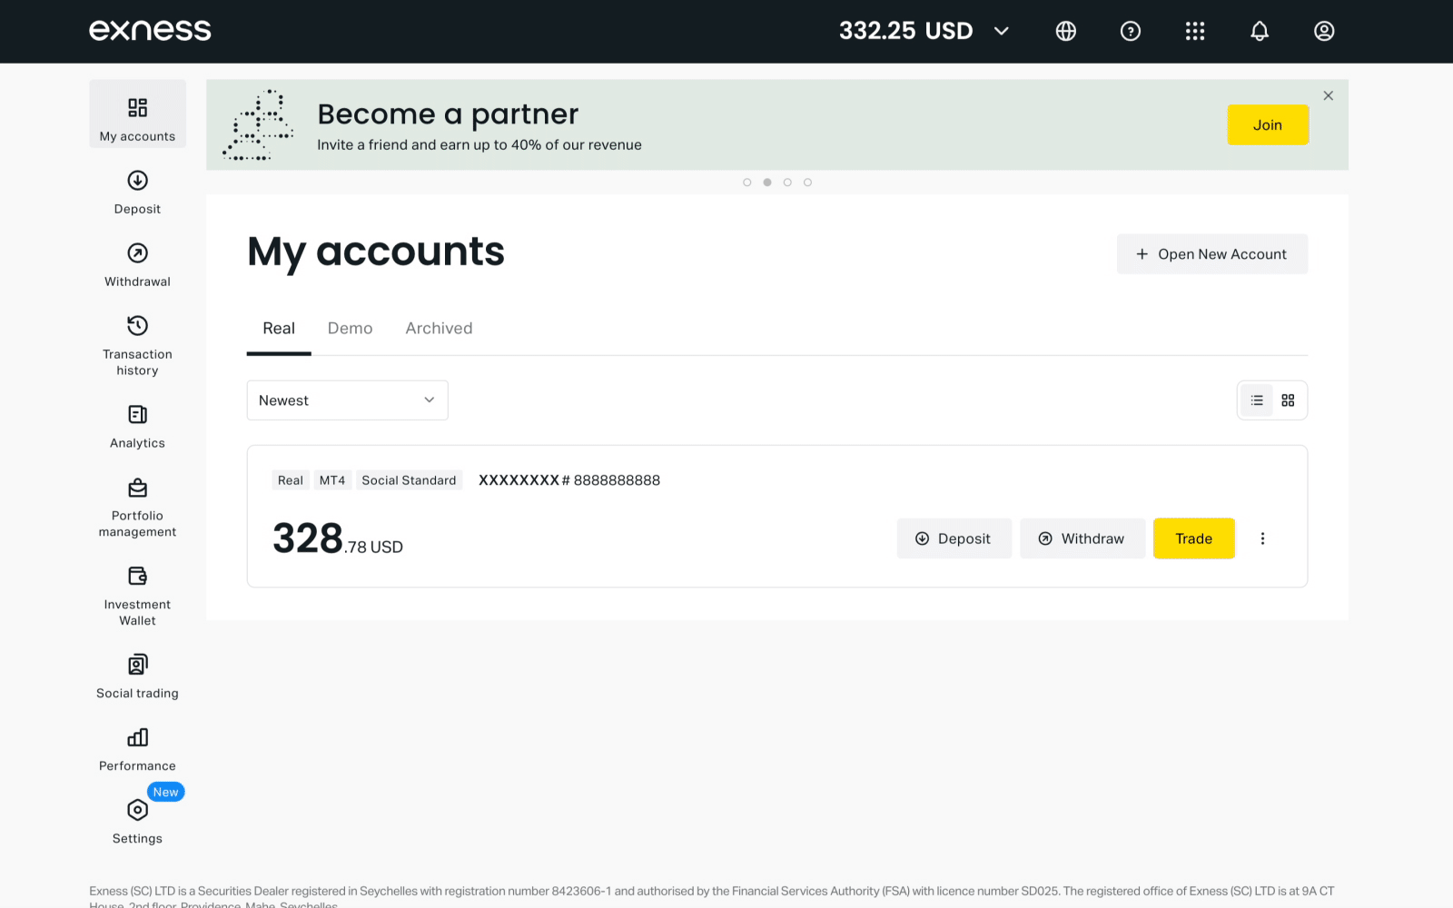Image resolution: width=1453 pixels, height=908 pixels.
Task: Switch to grid view layout
Action: coord(1288,400)
